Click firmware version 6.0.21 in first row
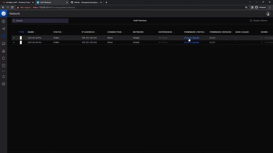The width and height of the screenshot is (273, 153). coord(212,38)
